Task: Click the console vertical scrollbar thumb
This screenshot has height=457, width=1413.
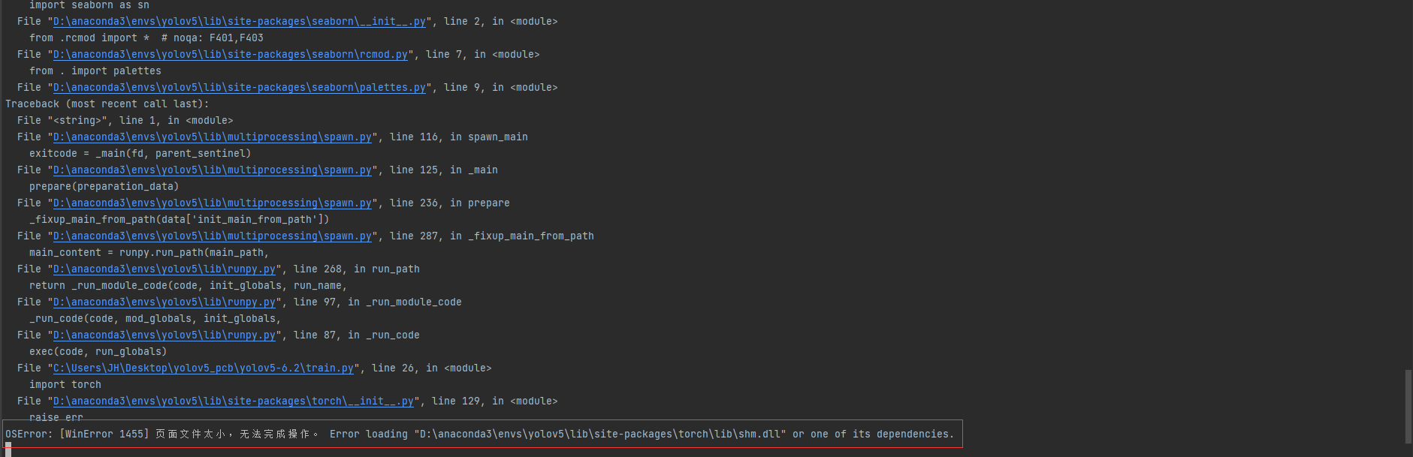Action: coord(1408,406)
